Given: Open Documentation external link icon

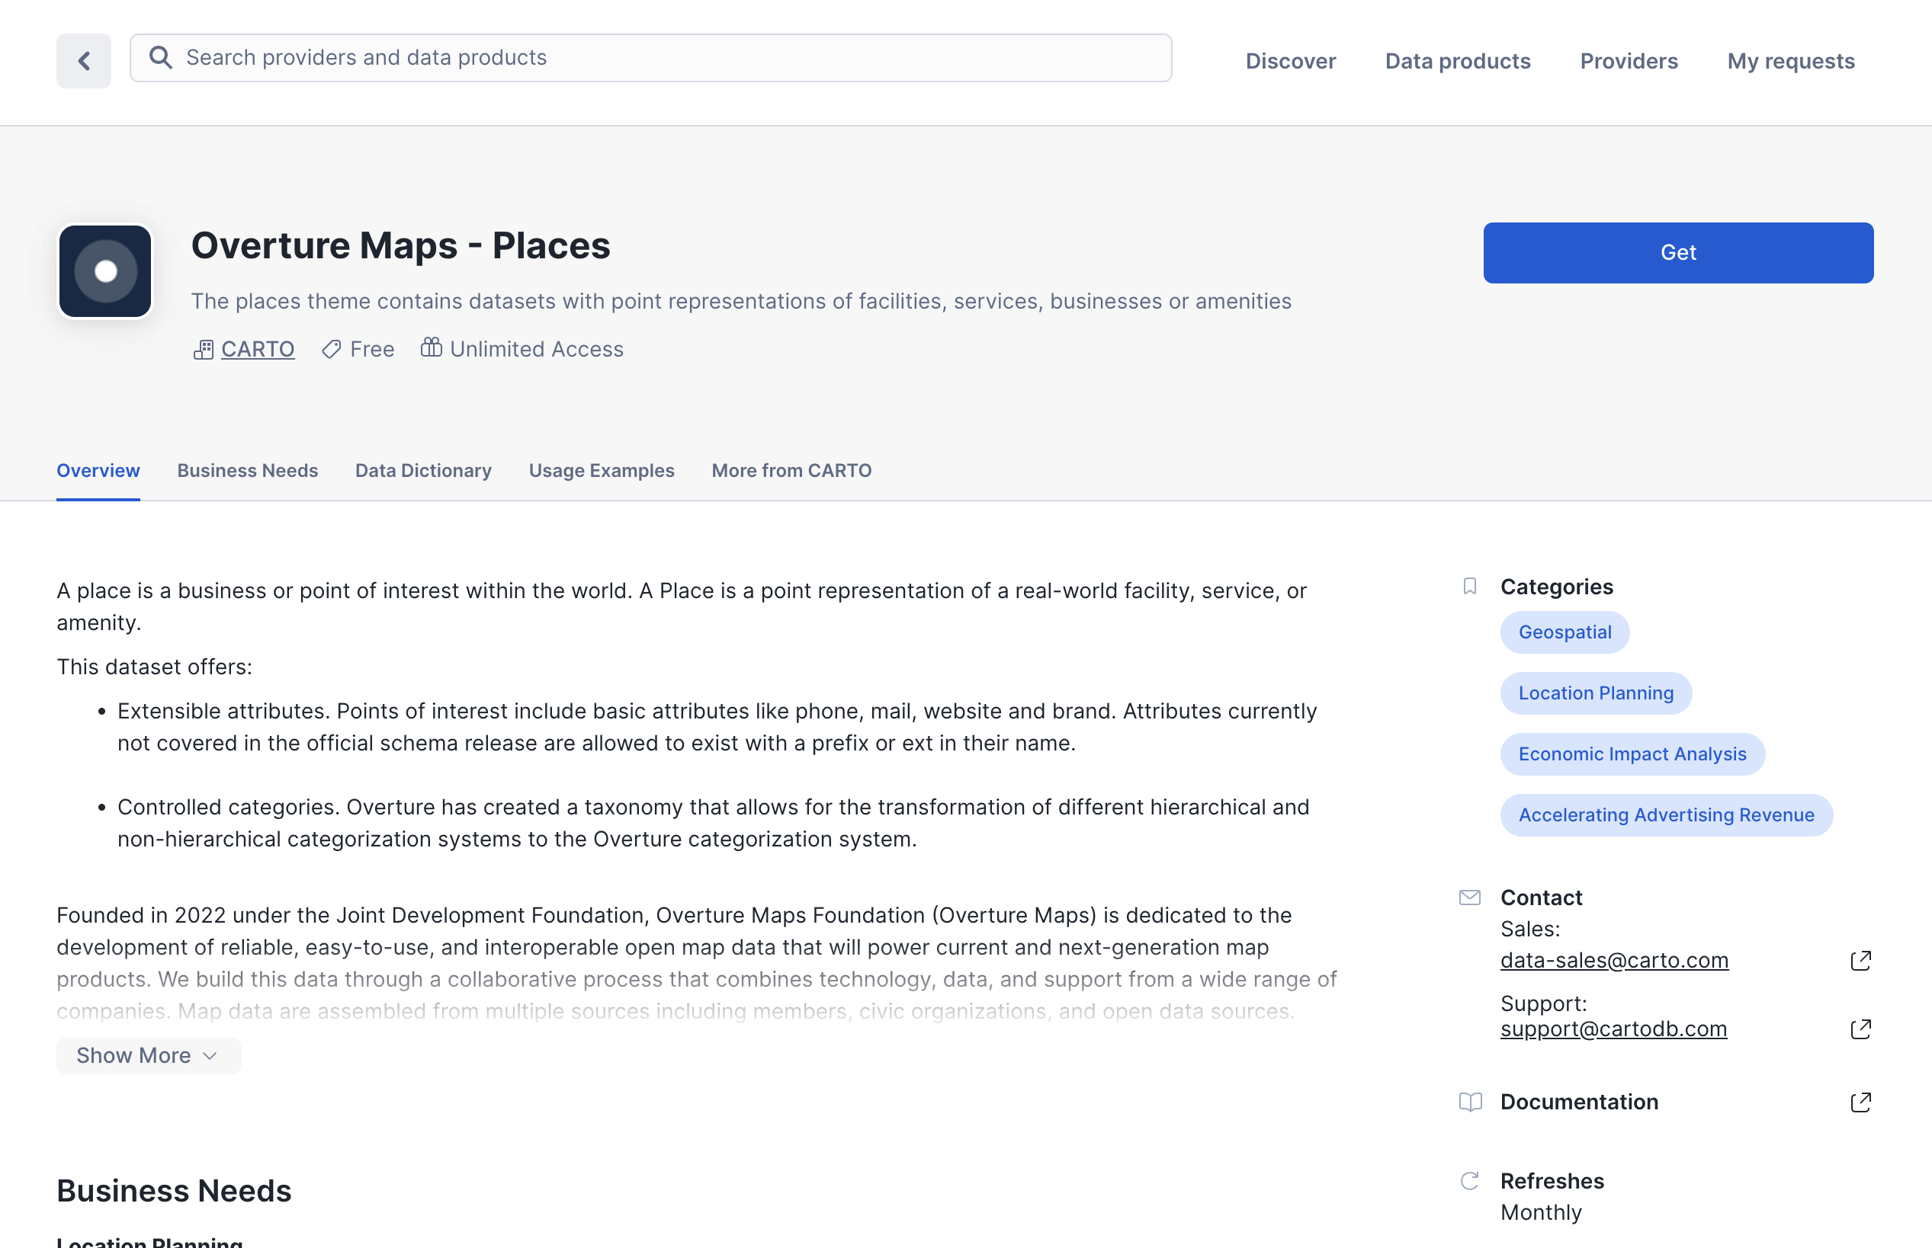Looking at the screenshot, I should pos(1860,1102).
